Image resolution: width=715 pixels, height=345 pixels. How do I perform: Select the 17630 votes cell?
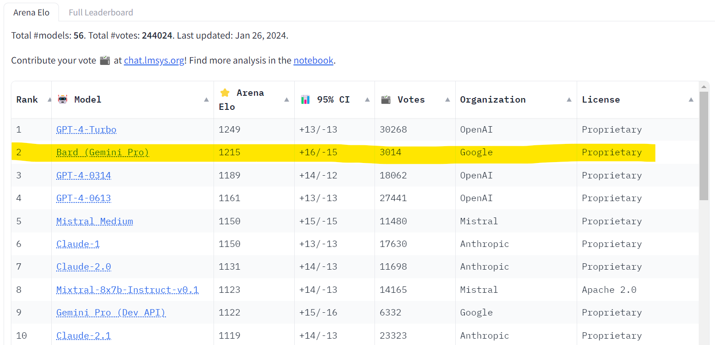(x=415, y=244)
